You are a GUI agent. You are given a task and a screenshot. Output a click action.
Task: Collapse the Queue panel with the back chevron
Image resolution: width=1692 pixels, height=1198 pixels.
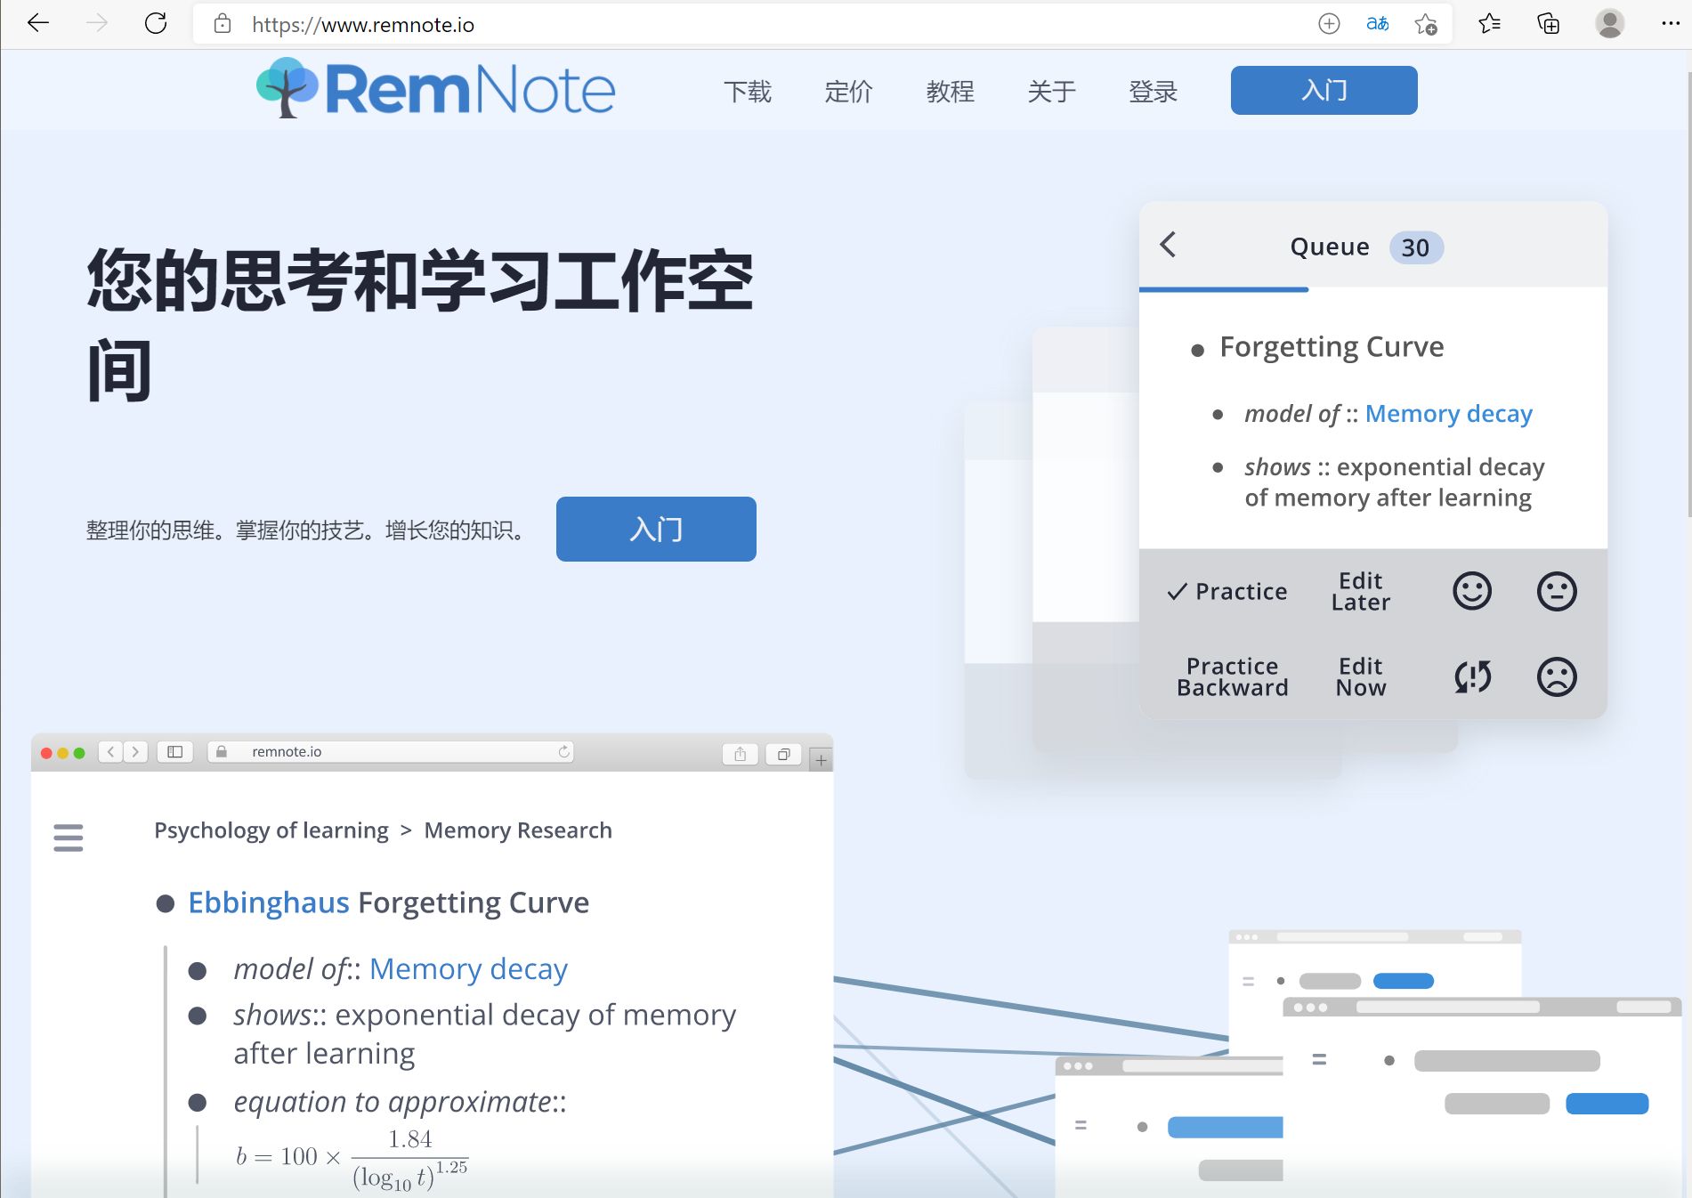(1168, 247)
